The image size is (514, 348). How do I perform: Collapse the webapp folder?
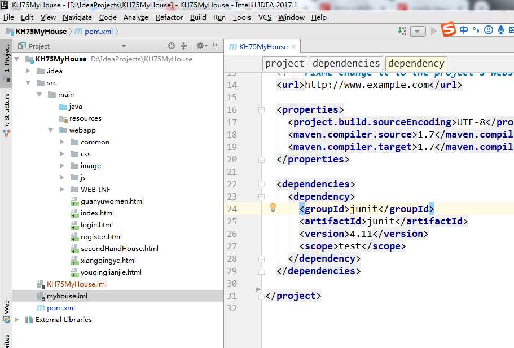click(x=50, y=130)
